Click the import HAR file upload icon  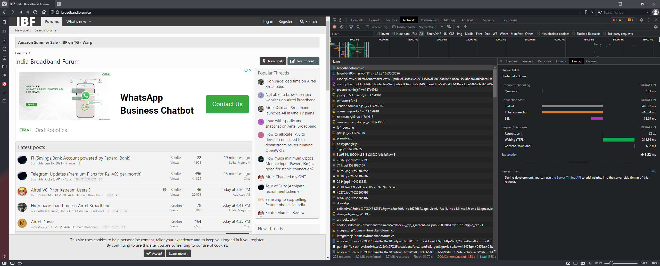coord(458,27)
